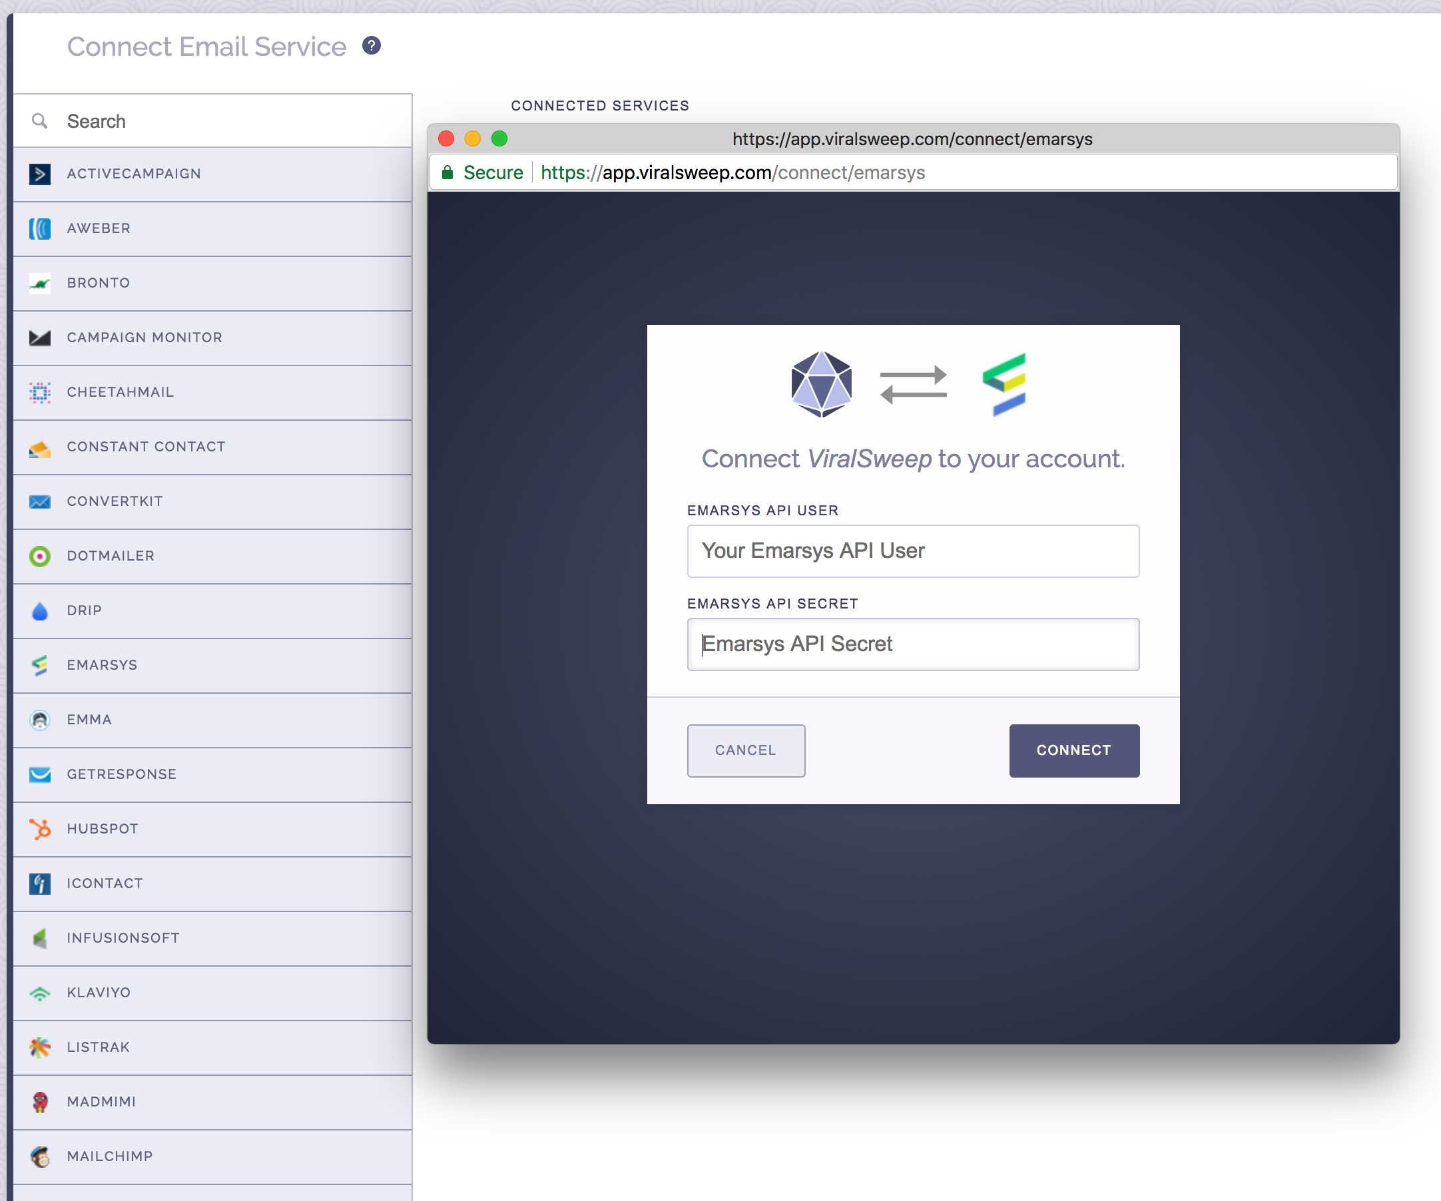Screen dimensions: 1441x1201
Task: Click the Connect ViralSweep to your account heading
Action: pyautogui.click(x=914, y=459)
